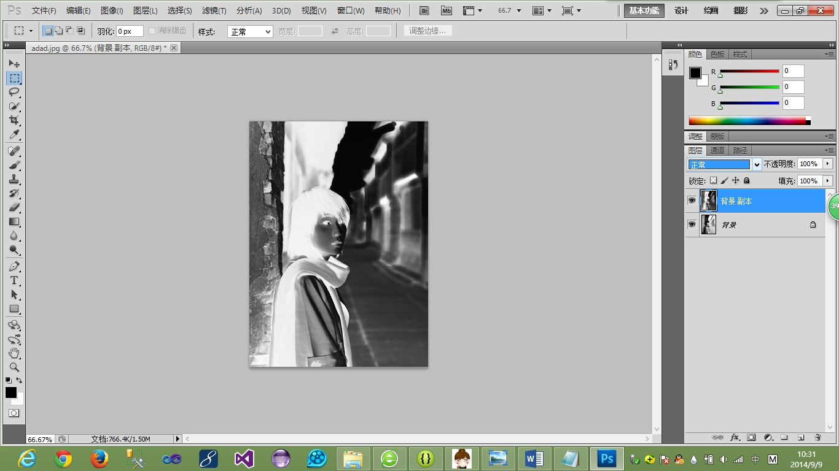Open the Color panel options menu
Image resolution: width=839 pixels, height=471 pixels.
[x=829, y=54]
